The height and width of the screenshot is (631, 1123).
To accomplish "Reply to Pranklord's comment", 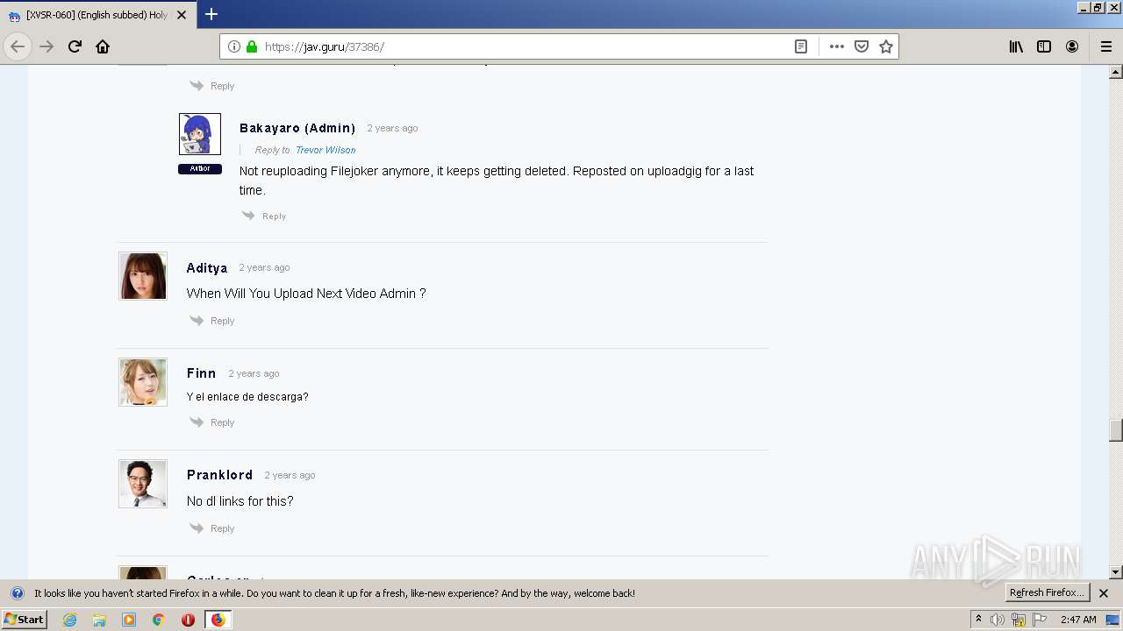I will [212, 528].
